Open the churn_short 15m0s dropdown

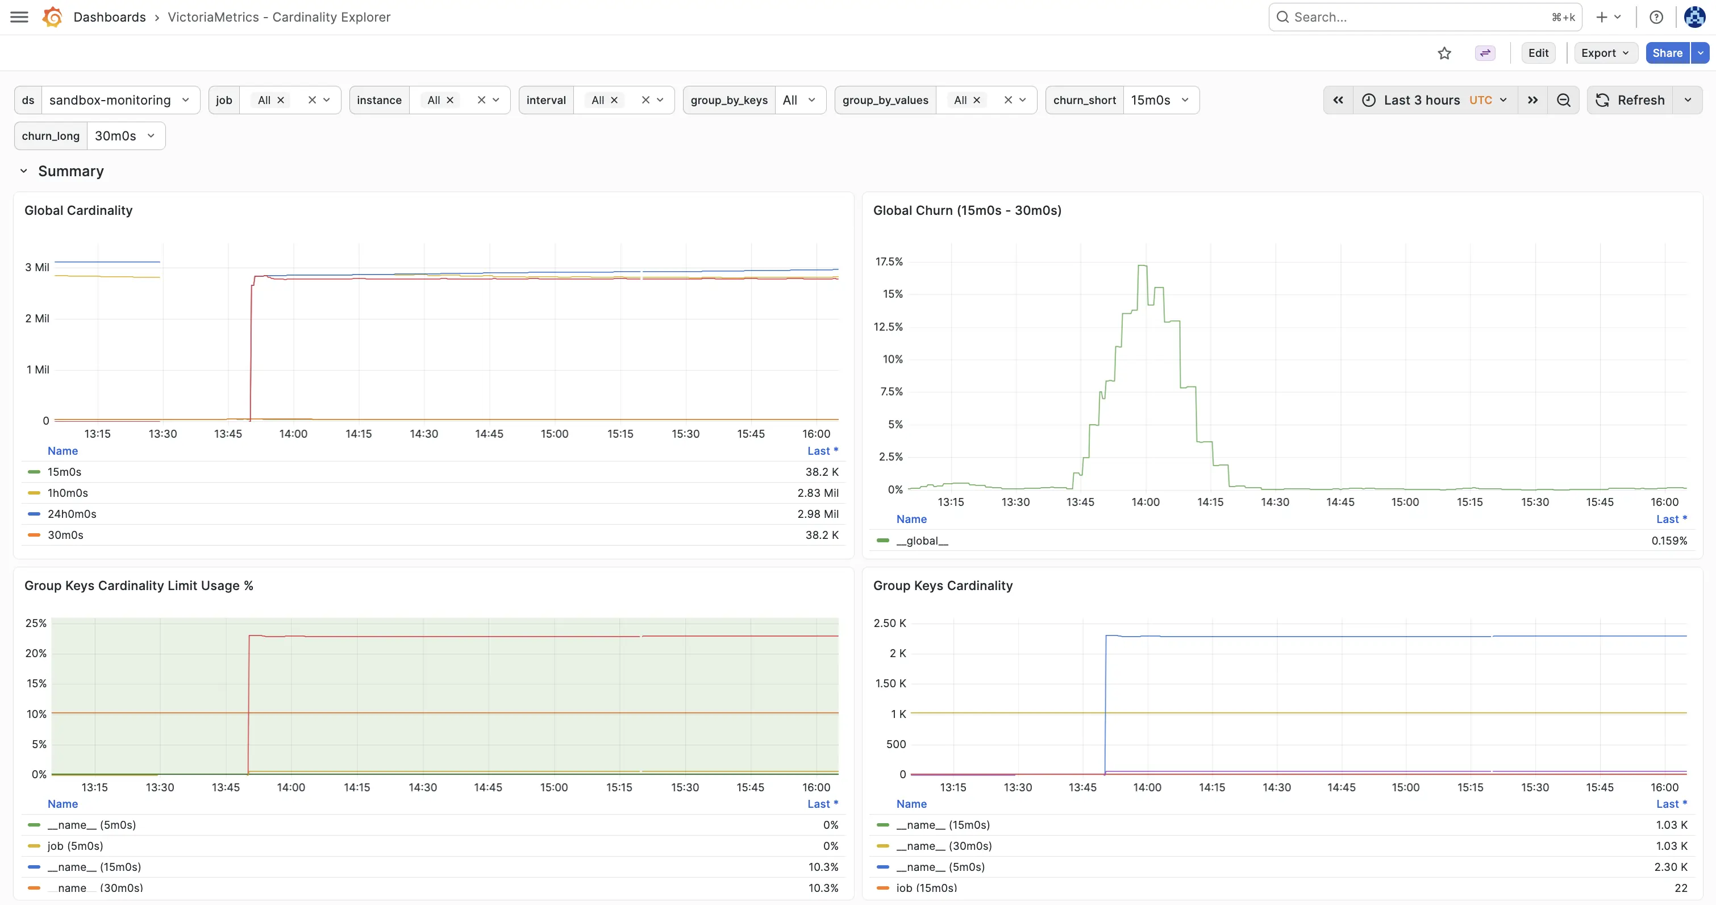pyautogui.click(x=1160, y=100)
